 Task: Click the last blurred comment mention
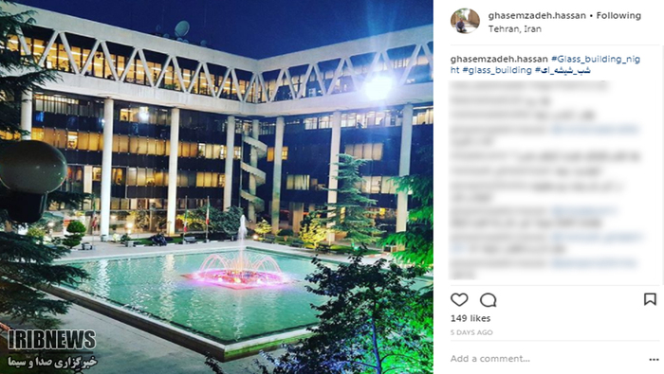593,263
